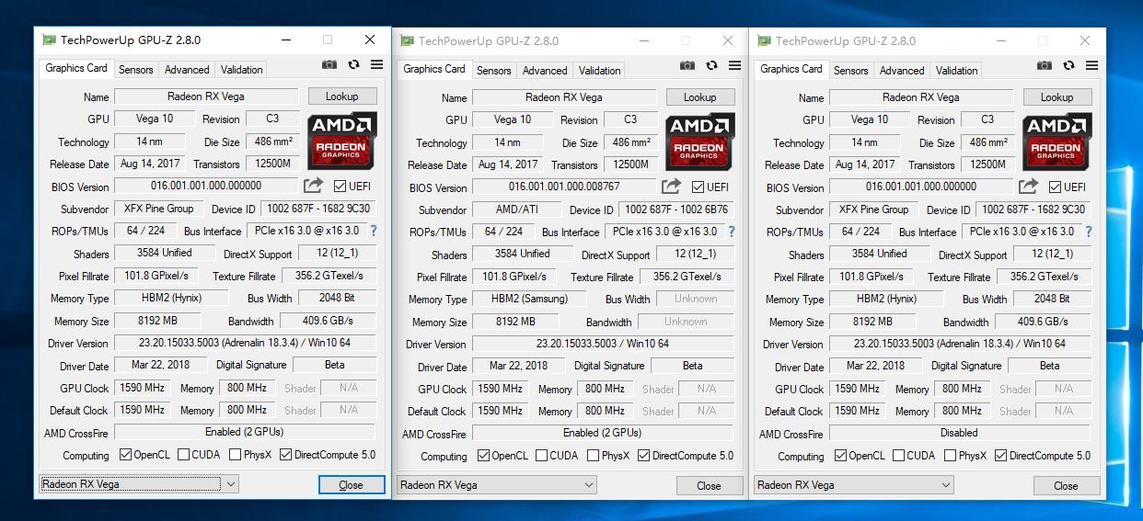
Task: Open GPU selector dropdown in middle window
Action: [x=497, y=484]
